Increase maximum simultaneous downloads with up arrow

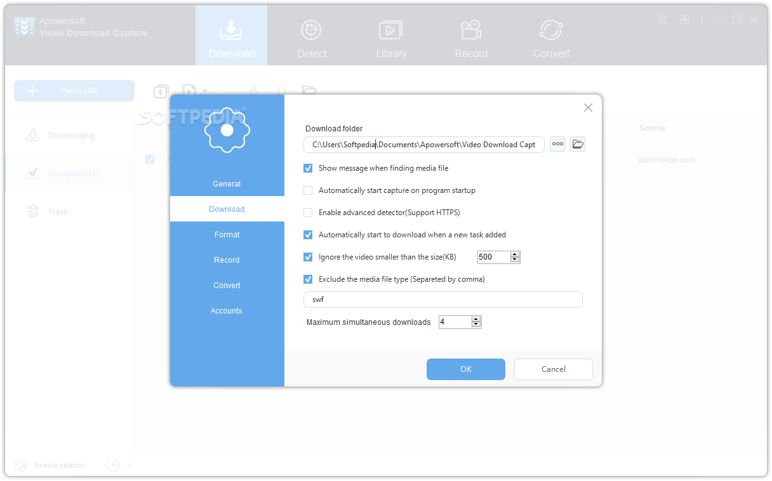[x=476, y=319]
